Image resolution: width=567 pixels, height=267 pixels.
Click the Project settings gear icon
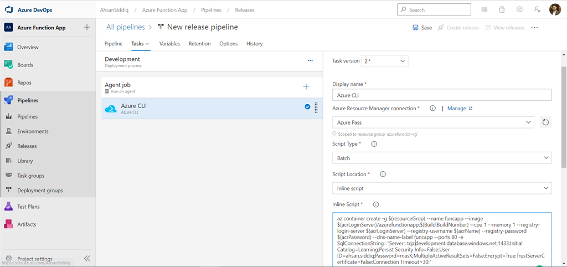click(9, 259)
